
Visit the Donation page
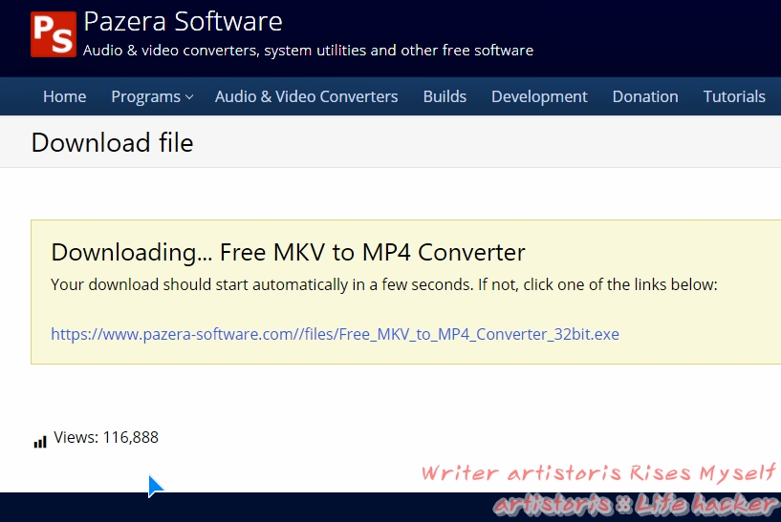click(x=645, y=96)
